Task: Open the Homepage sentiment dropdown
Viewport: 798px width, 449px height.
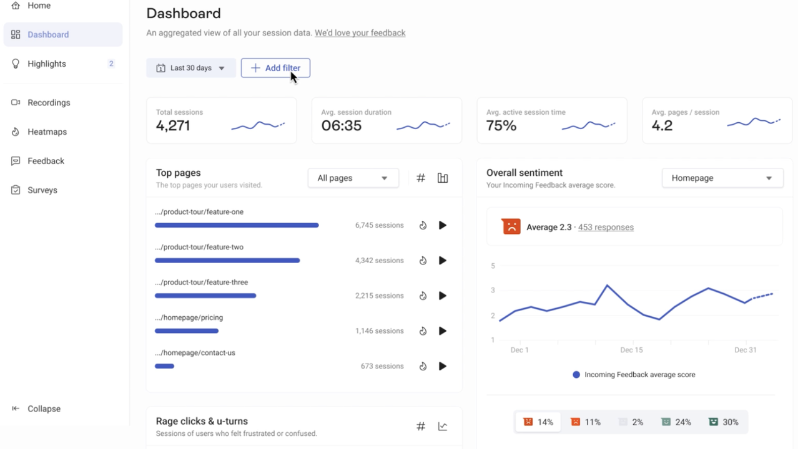Action: pos(722,178)
